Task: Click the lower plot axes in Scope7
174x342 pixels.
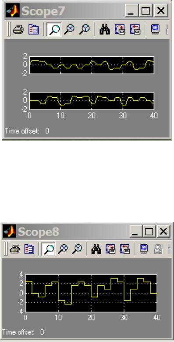Action: pyautogui.click(x=92, y=101)
